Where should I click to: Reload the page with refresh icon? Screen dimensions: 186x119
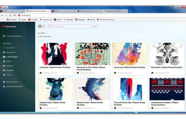tap(10, 15)
